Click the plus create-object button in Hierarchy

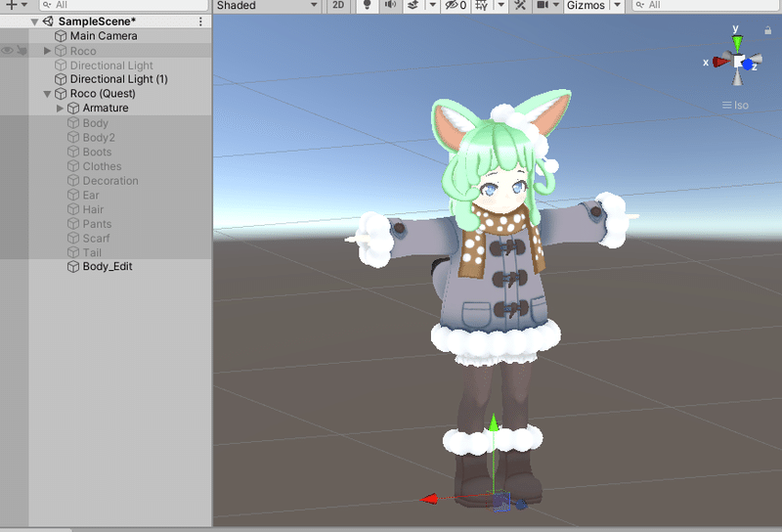point(11,5)
